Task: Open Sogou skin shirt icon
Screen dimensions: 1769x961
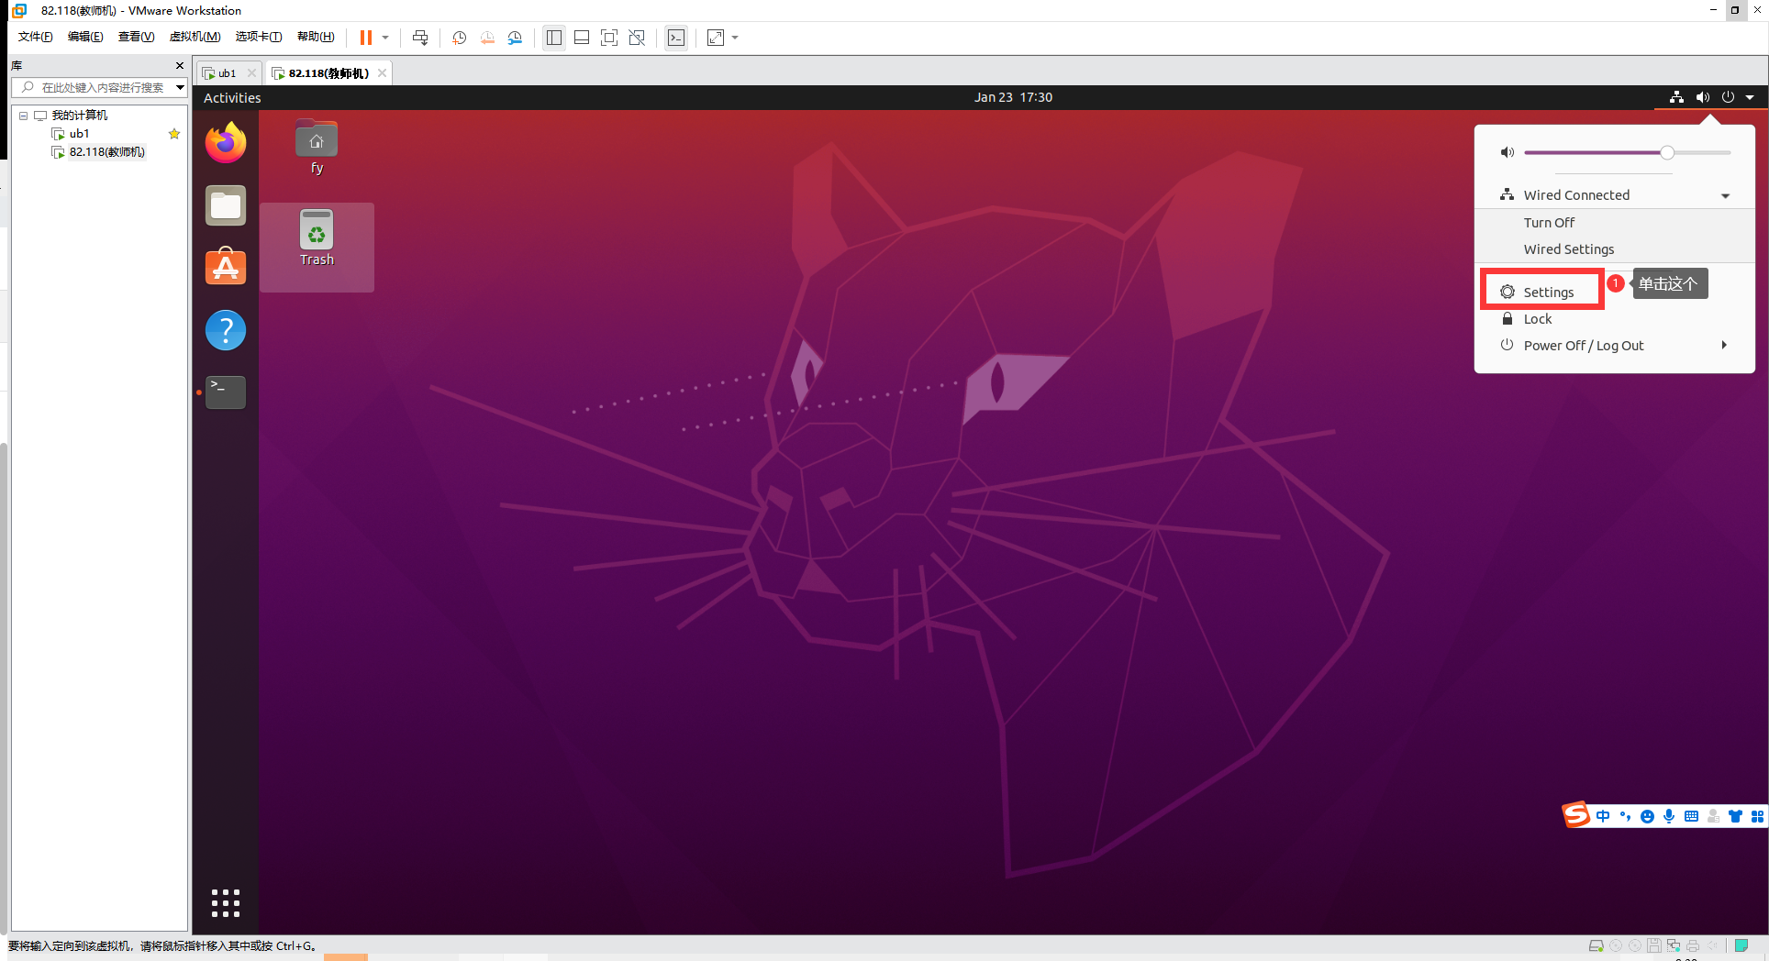Action: coord(1735,816)
